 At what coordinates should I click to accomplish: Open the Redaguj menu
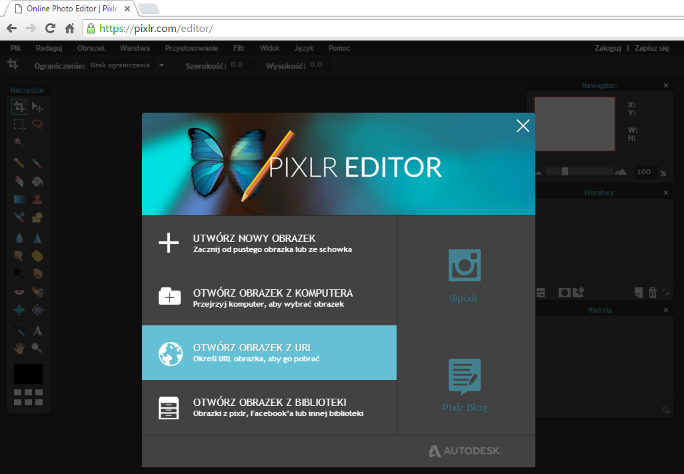(x=49, y=48)
